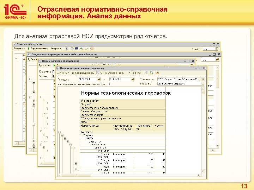Toggle the checkbox below the Период fields
254x190 pixels.
111,84
